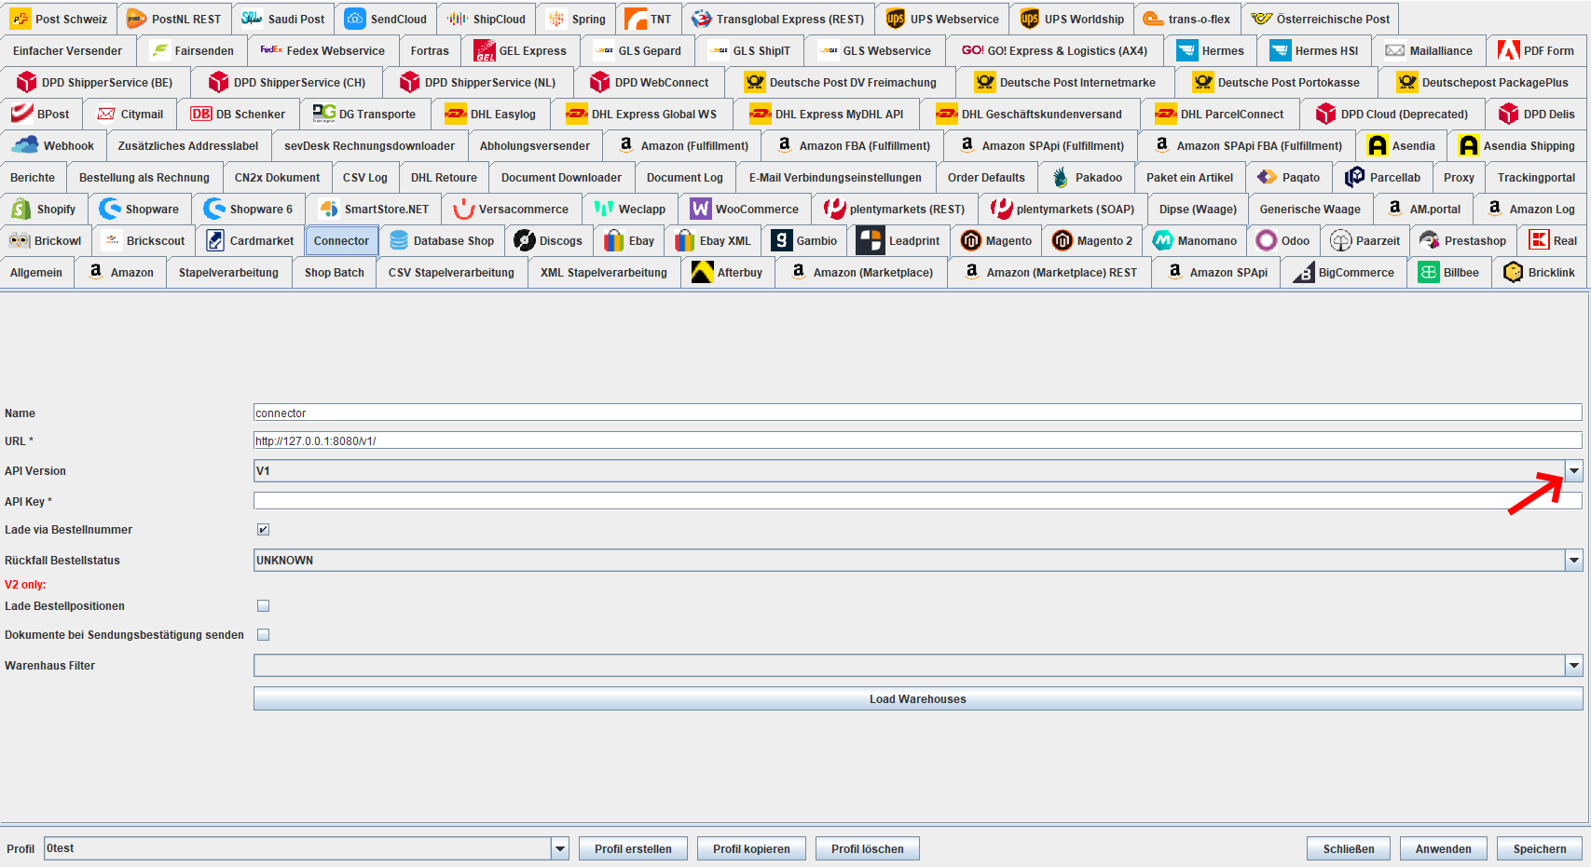Open the Hermes HSI tab icon
This screenshot has height=867, width=1591.
click(1281, 50)
